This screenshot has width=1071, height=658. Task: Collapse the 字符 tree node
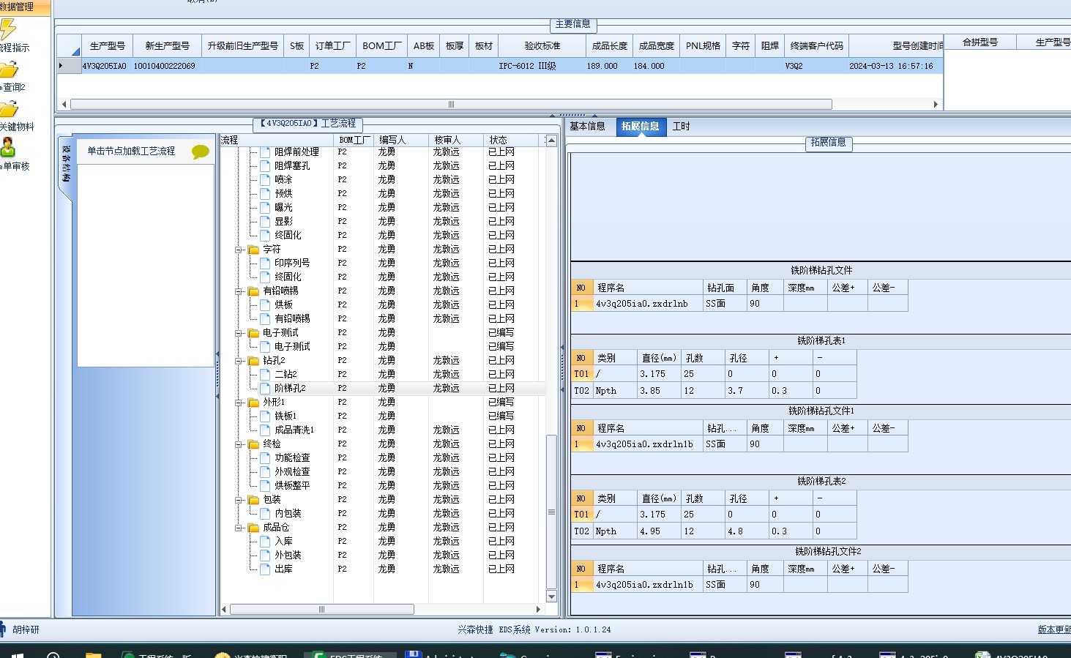(239, 250)
